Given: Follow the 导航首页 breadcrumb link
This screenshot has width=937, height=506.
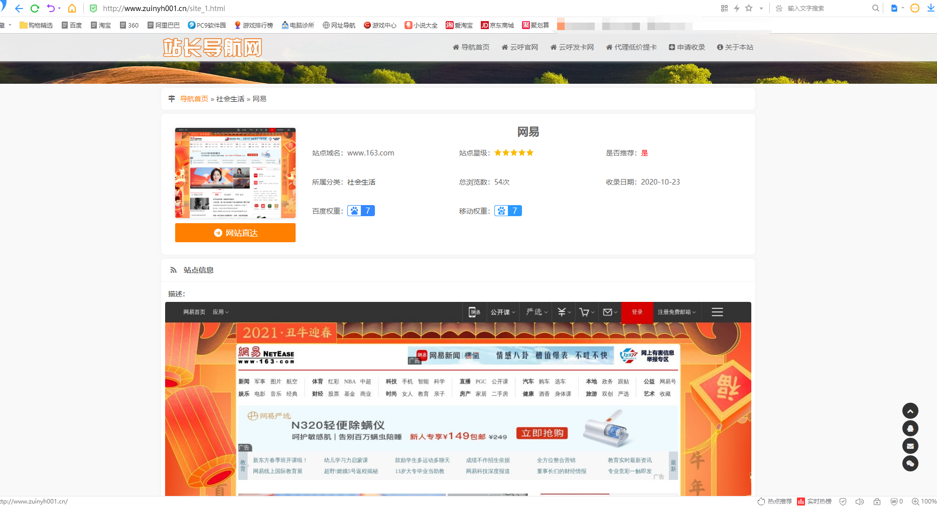Looking at the screenshot, I should pos(195,98).
